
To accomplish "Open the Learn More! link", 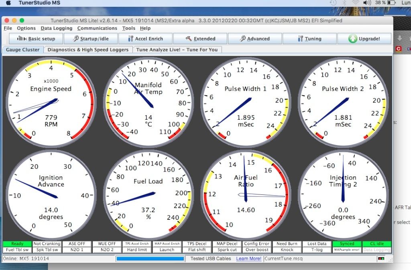I will coord(248,258).
